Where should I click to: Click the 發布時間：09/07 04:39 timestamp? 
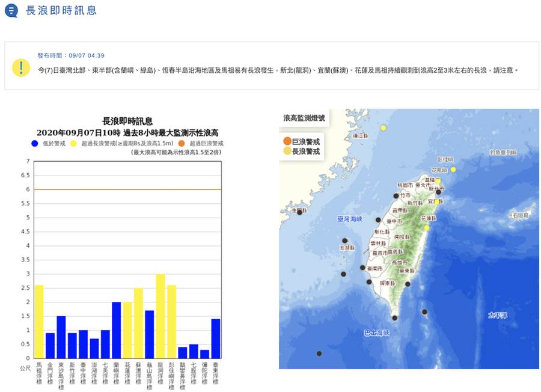coord(71,55)
